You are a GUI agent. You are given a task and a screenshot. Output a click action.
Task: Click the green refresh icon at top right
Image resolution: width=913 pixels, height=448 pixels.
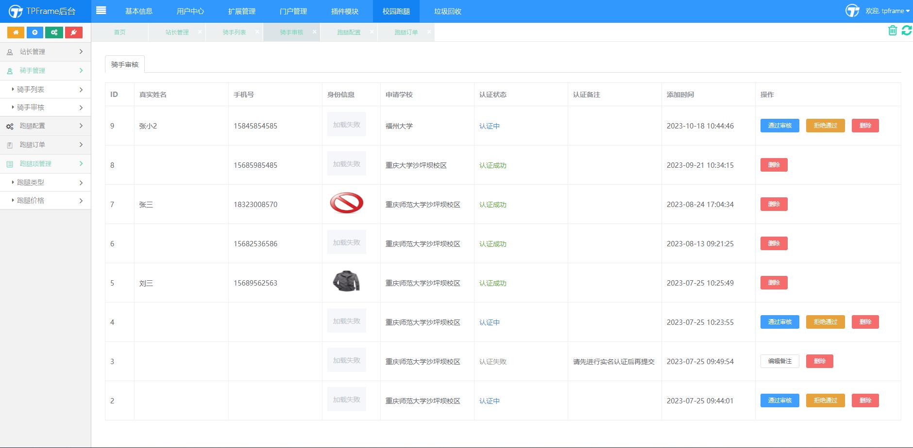click(907, 31)
